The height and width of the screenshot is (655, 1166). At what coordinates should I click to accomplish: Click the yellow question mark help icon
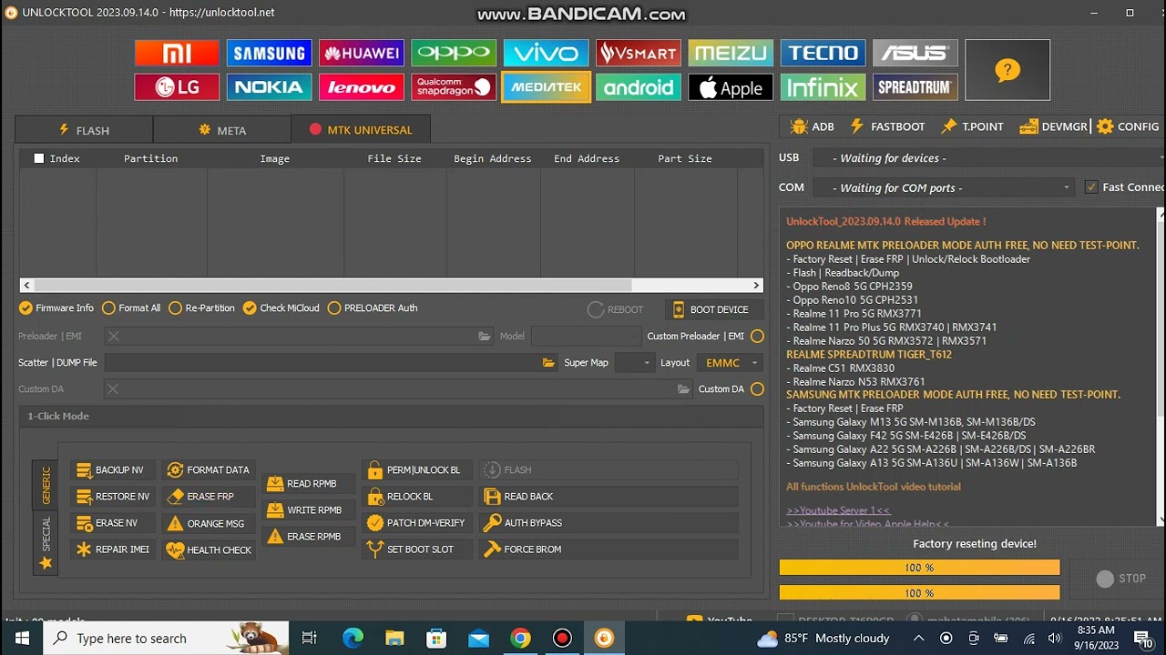pyautogui.click(x=1007, y=70)
